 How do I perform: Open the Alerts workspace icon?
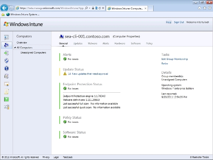[x=6, y=68]
